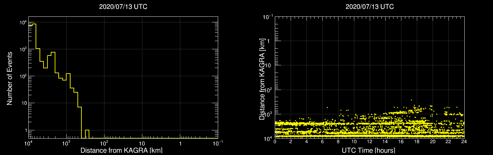Click the isolated single-event histogram bin
Image resolution: width=493 pixels, height=155 pixels.
(x=87, y=134)
